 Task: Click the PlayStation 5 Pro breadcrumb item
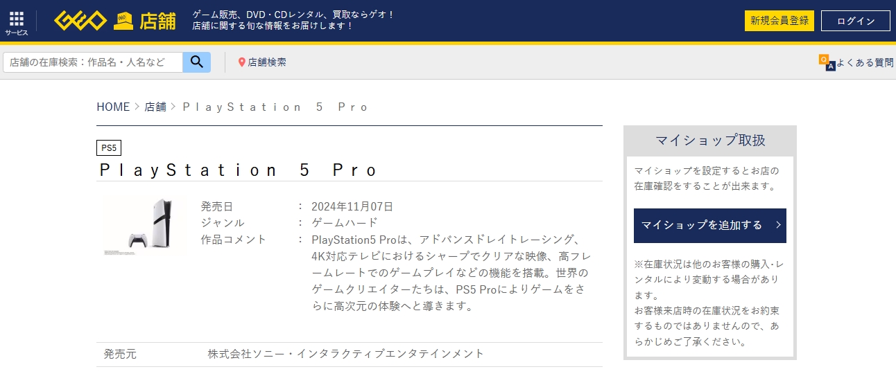click(x=275, y=107)
